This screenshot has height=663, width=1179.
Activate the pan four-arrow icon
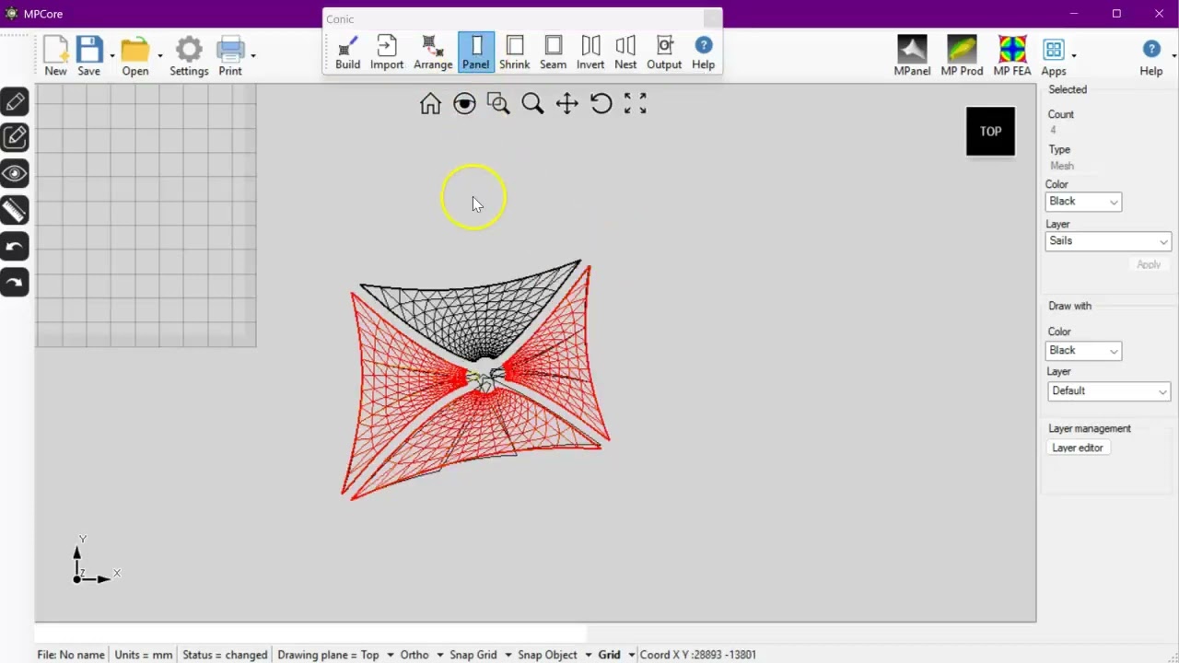[566, 104]
